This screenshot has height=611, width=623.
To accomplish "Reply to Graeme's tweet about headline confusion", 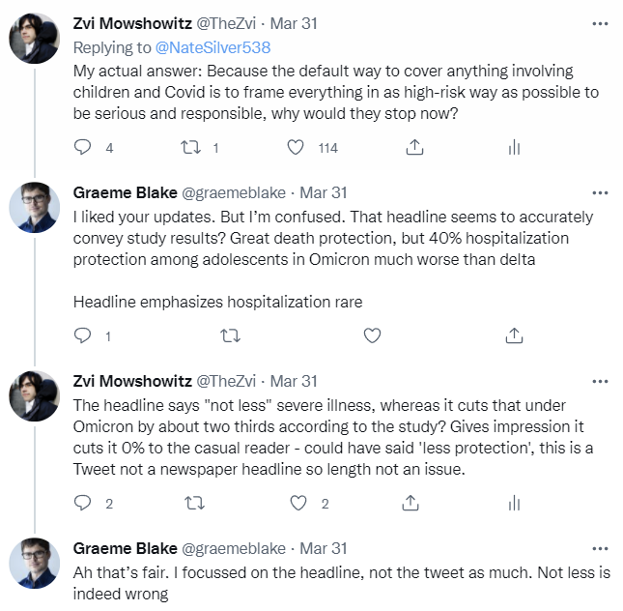I will click(83, 335).
